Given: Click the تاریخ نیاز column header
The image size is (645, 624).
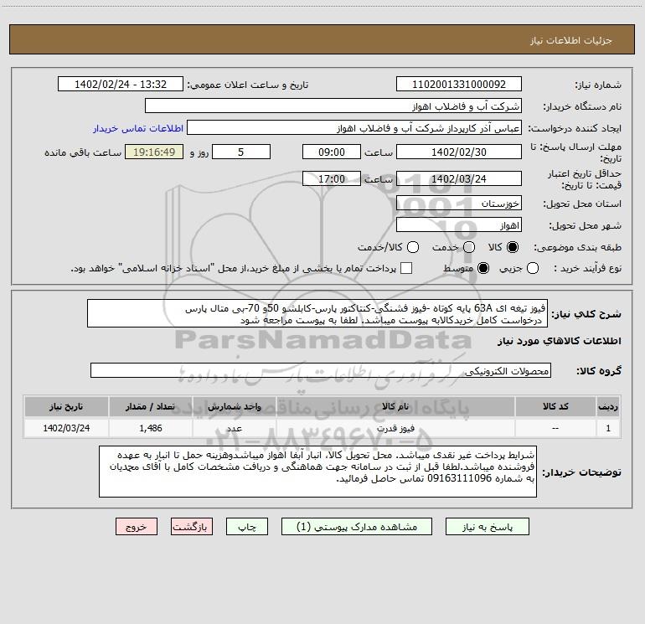Looking at the screenshot, I should [x=66, y=406].
